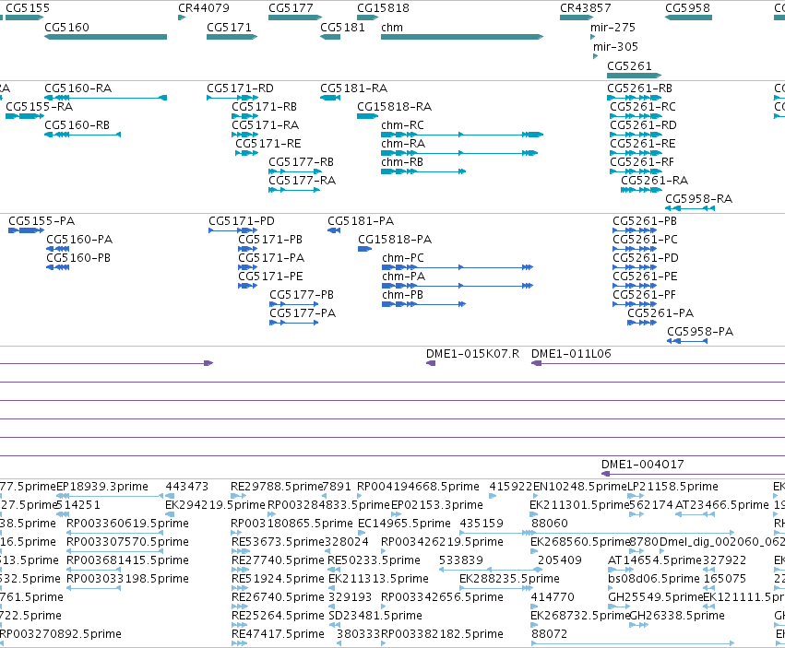The width and height of the screenshot is (785, 648).
Task: Select transcript CG5171-RB
Action: (x=265, y=107)
